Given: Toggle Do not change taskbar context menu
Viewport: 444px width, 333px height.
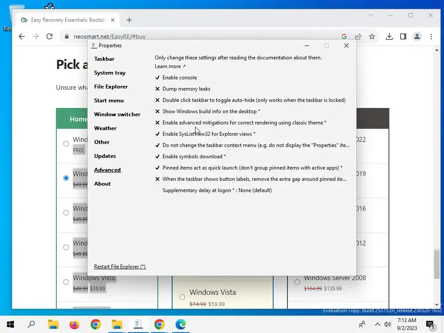Looking at the screenshot, I should point(252,145).
